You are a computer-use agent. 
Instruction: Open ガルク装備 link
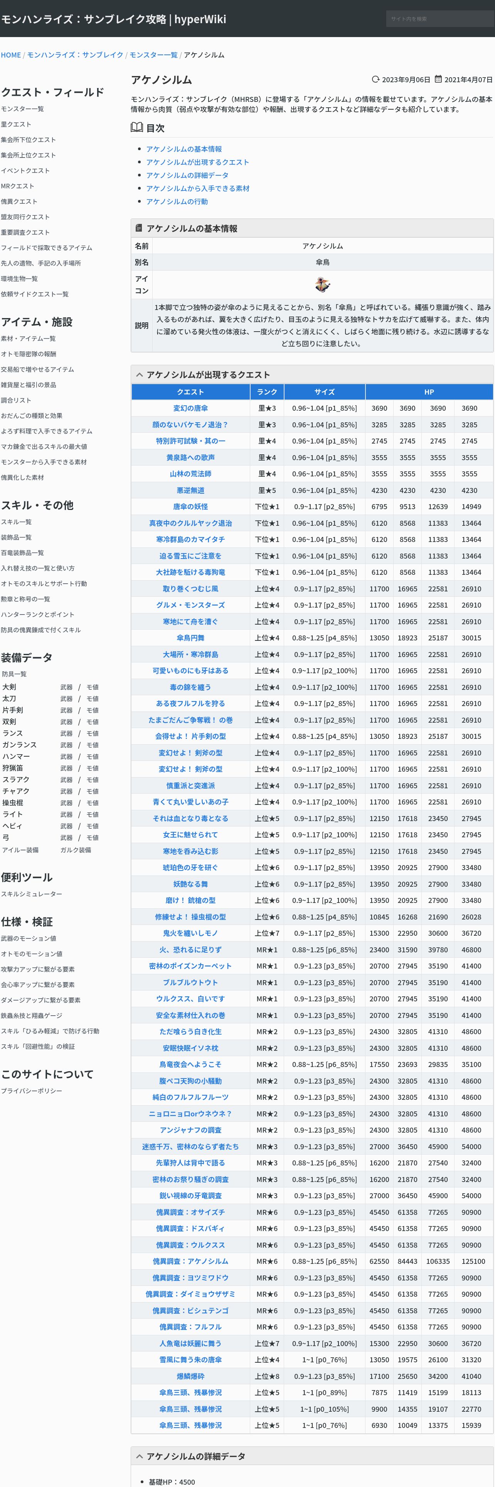click(x=76, y=850)
